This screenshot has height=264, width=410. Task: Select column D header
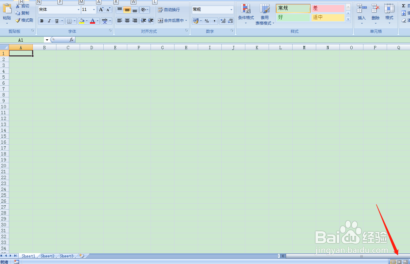click(92, 48)
